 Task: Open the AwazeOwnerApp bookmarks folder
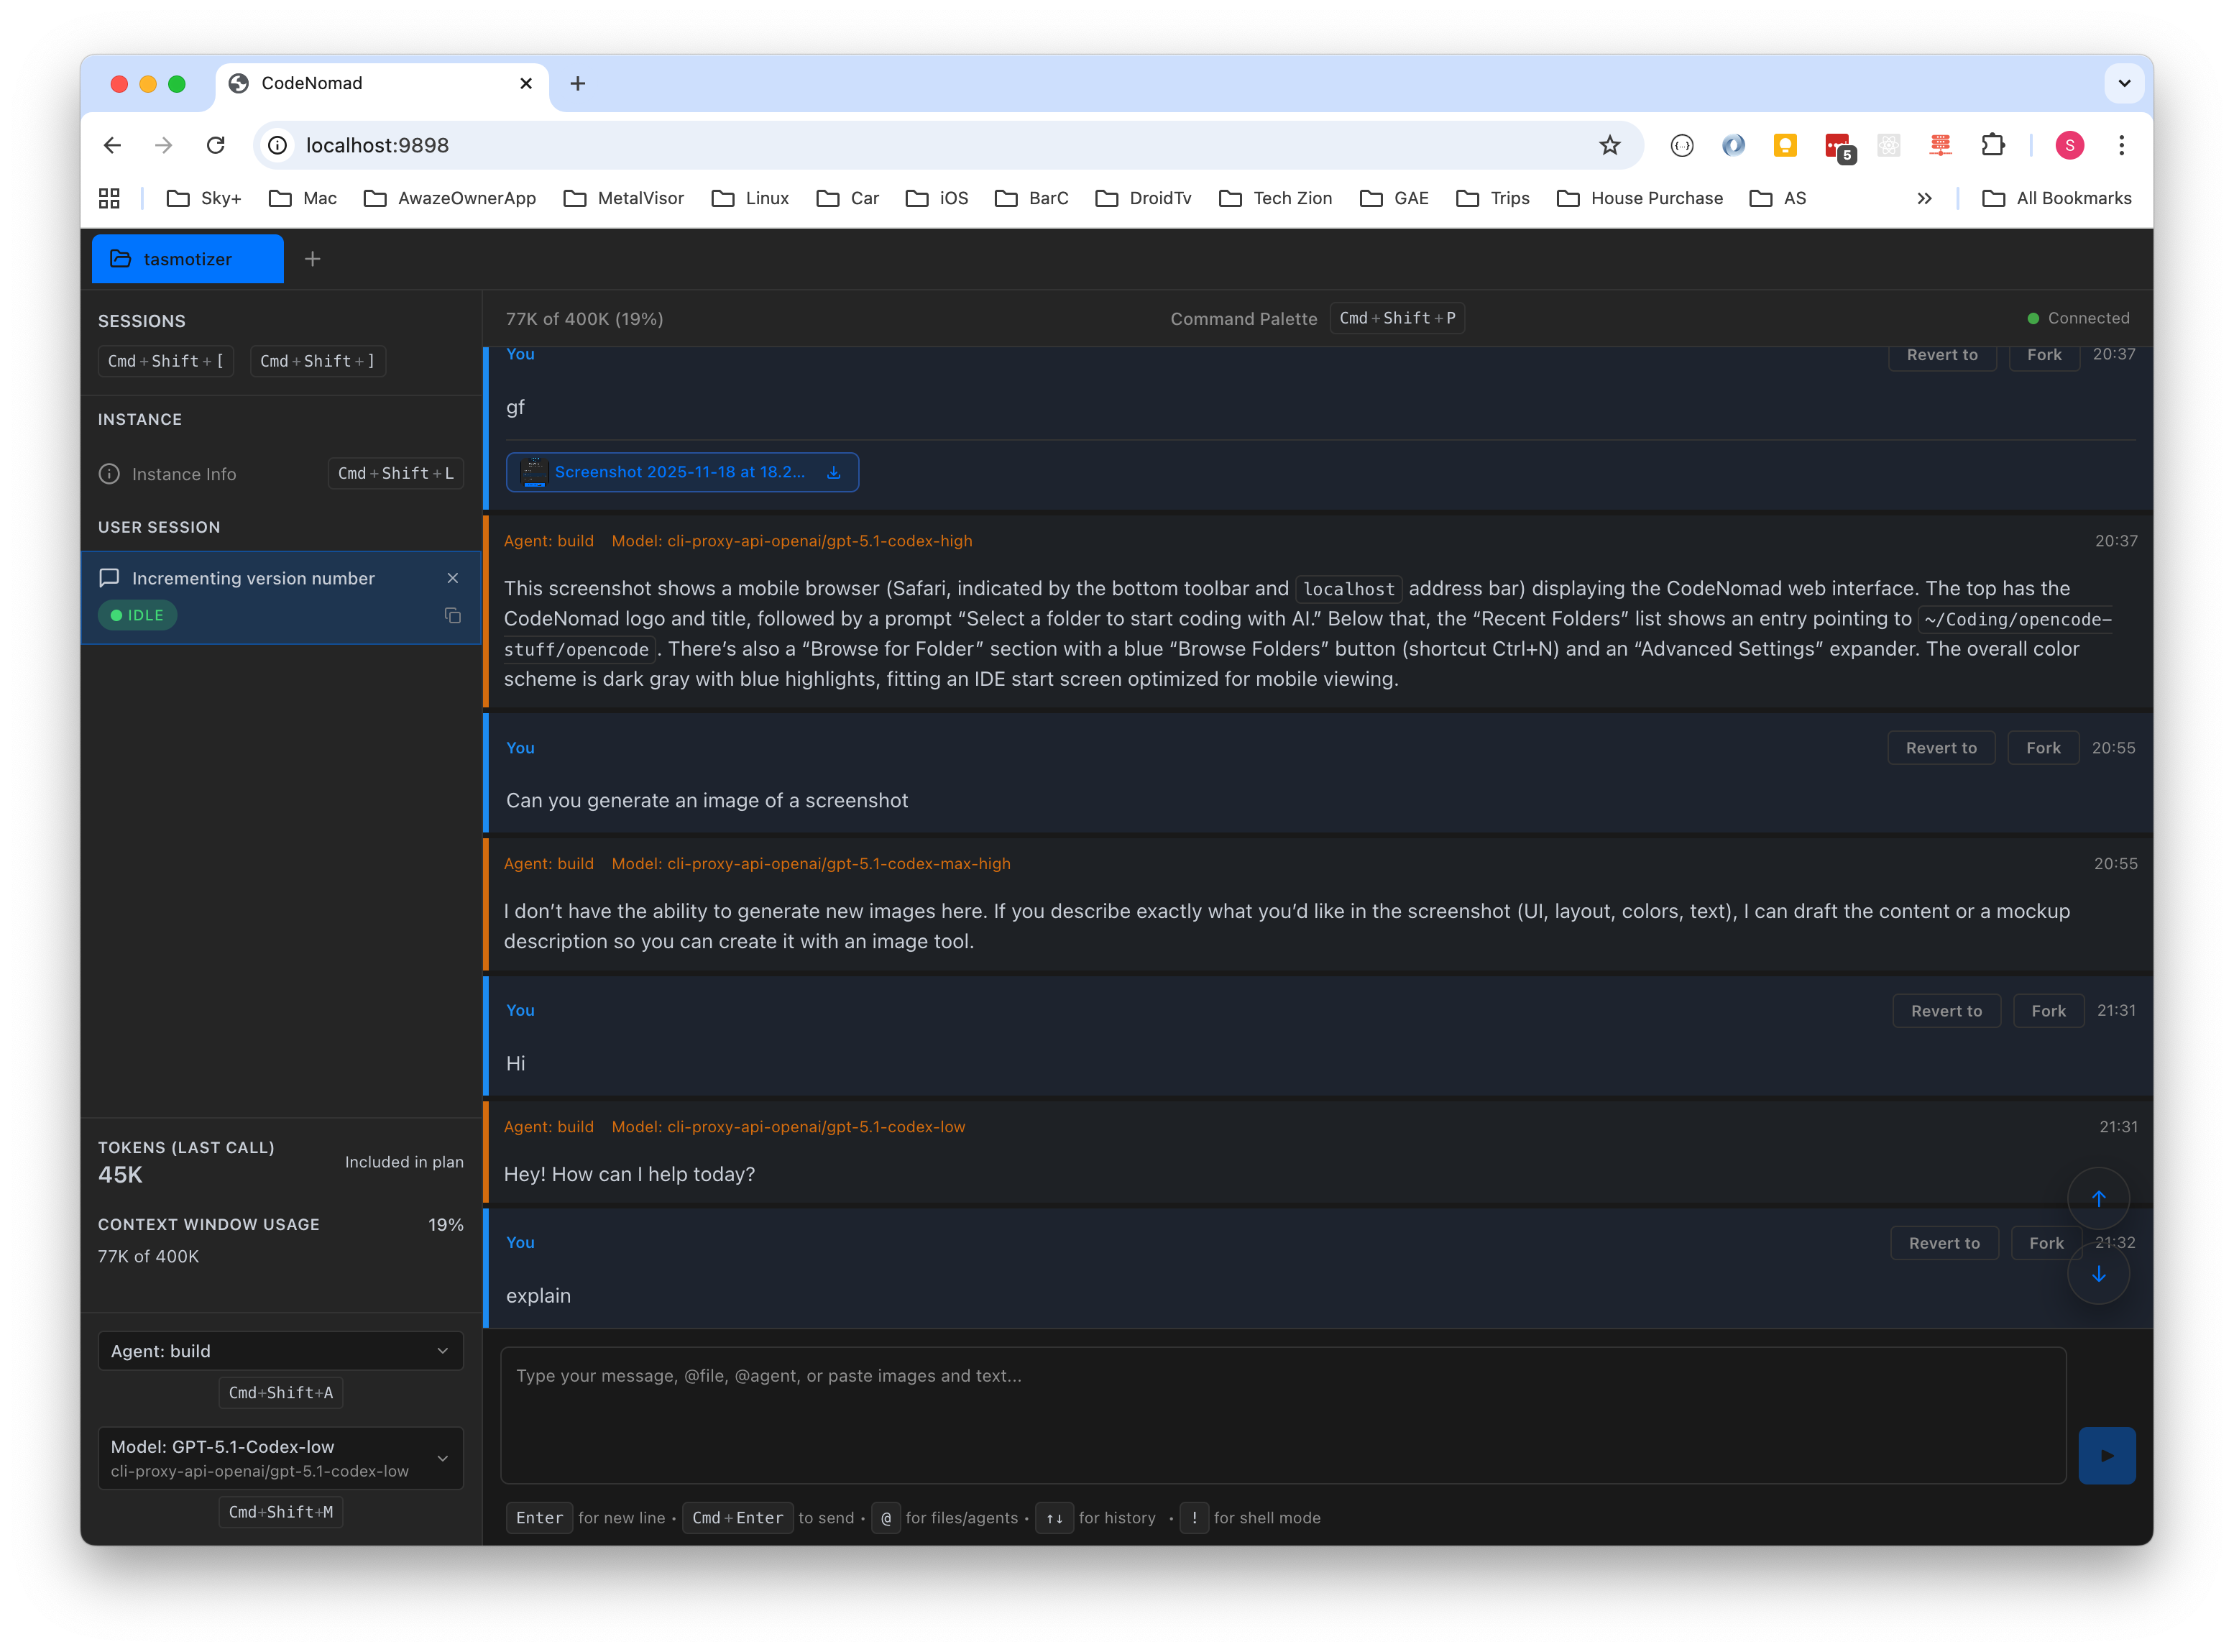pos(449,198)
